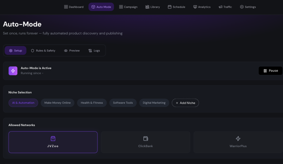Toggle the Make Money Online niche chip

tap(57, 103)
